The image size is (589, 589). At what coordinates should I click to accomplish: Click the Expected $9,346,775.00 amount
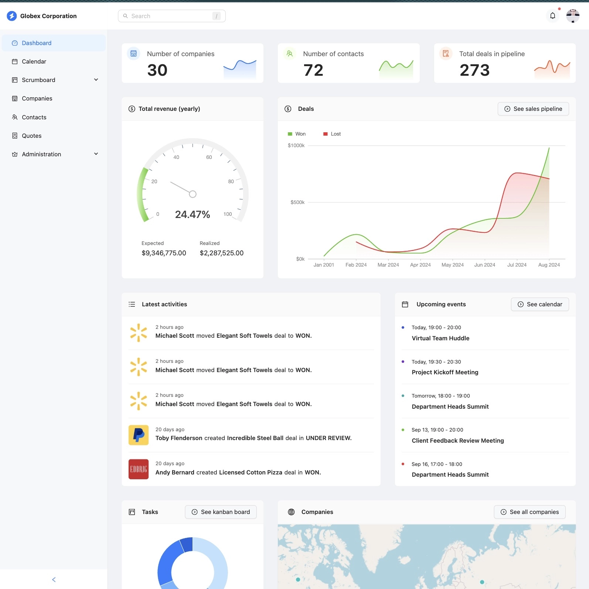(164, 253)
